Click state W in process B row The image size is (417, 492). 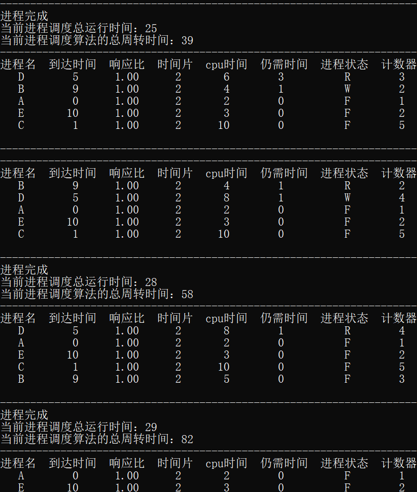[347, 89]
